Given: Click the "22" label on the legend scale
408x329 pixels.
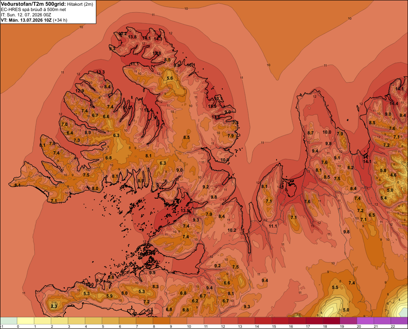Looking at the screenshot, I should 393,327.
